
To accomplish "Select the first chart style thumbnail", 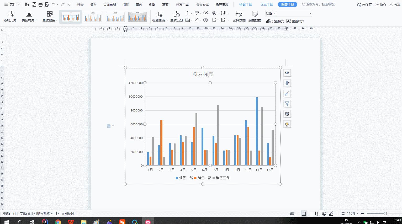I will click(70, 16).
